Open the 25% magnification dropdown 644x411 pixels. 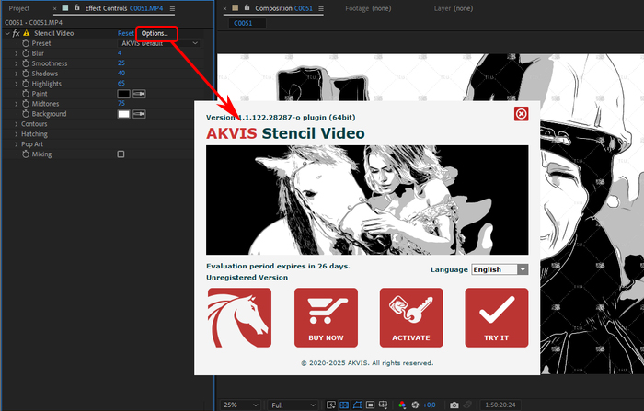coord(241,405)
